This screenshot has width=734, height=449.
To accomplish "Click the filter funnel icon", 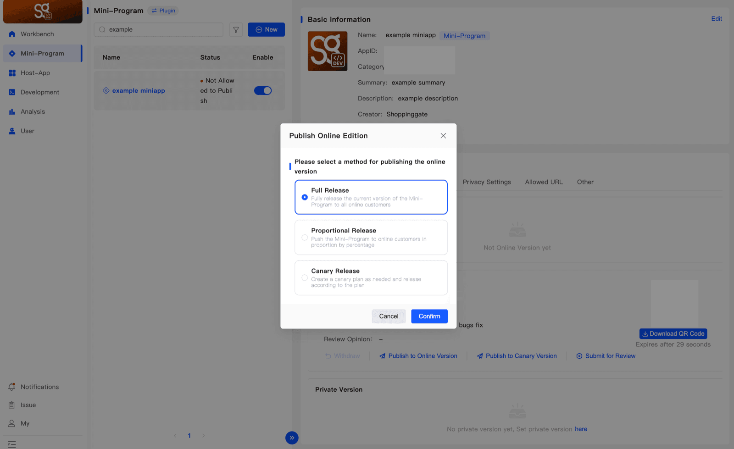I will click(236, 30).
